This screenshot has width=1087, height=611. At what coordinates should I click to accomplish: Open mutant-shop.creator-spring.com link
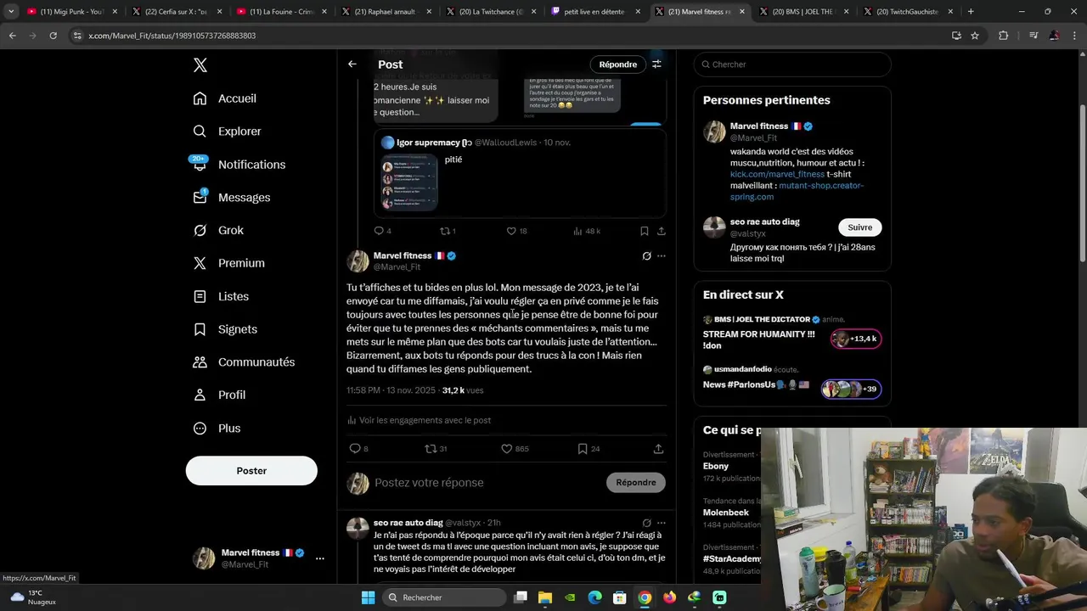click(797, 191)
